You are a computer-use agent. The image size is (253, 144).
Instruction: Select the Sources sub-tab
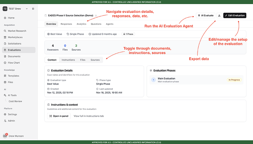coord(95,60)
